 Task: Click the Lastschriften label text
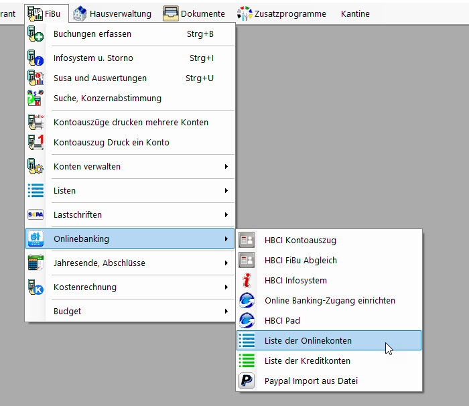pos(78,214)
